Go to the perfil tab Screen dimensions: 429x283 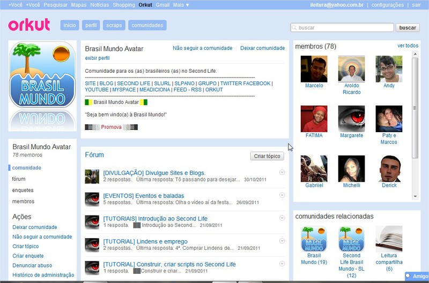tap(91, 25)
